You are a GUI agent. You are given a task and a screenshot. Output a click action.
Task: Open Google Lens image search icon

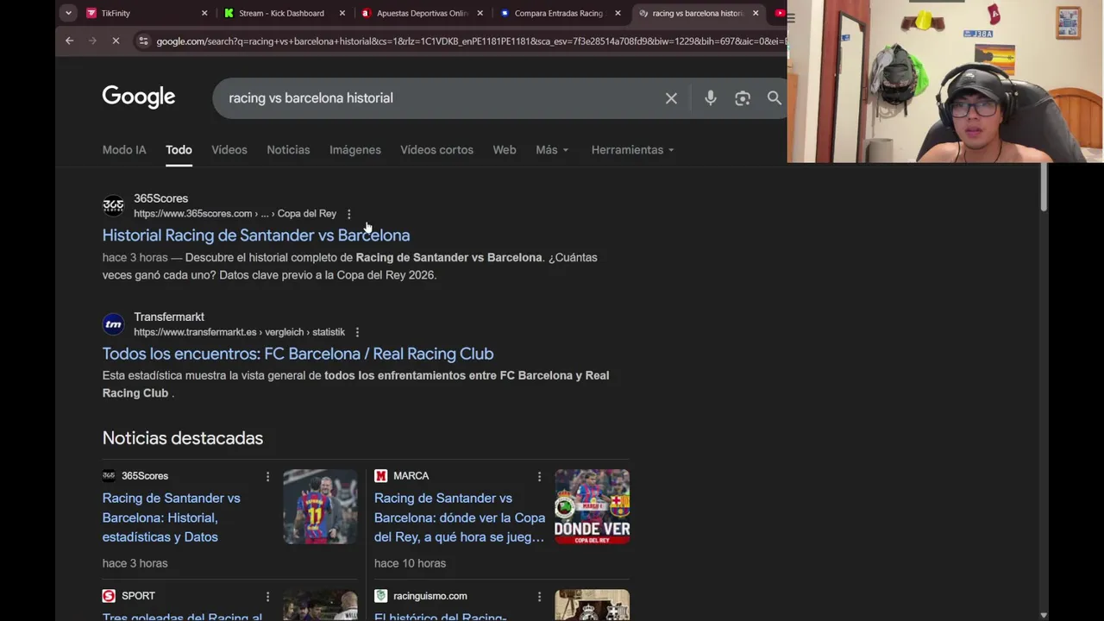(x=743, y=98)
